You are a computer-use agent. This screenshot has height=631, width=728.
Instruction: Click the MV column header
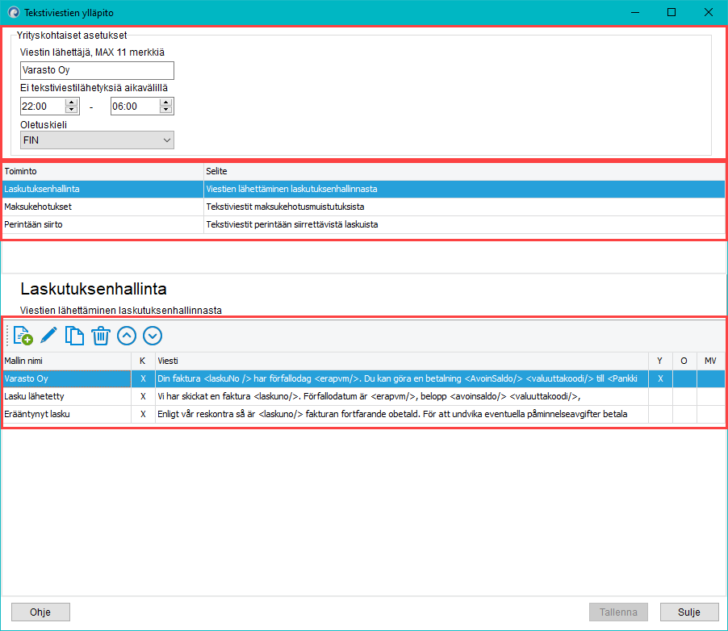(x=710, y=361)
